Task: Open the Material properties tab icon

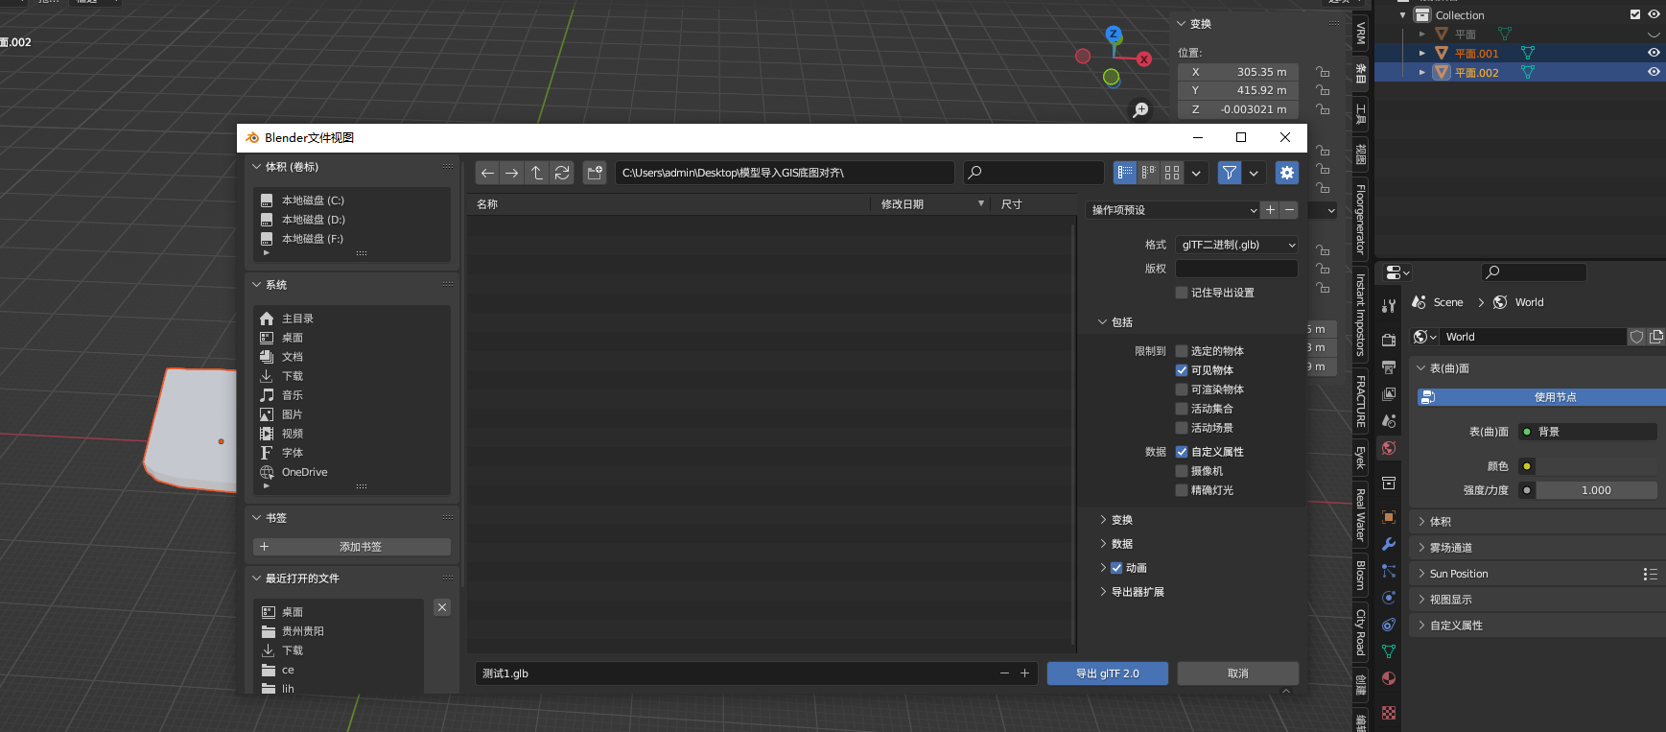Action: [x=1389, y=678]
